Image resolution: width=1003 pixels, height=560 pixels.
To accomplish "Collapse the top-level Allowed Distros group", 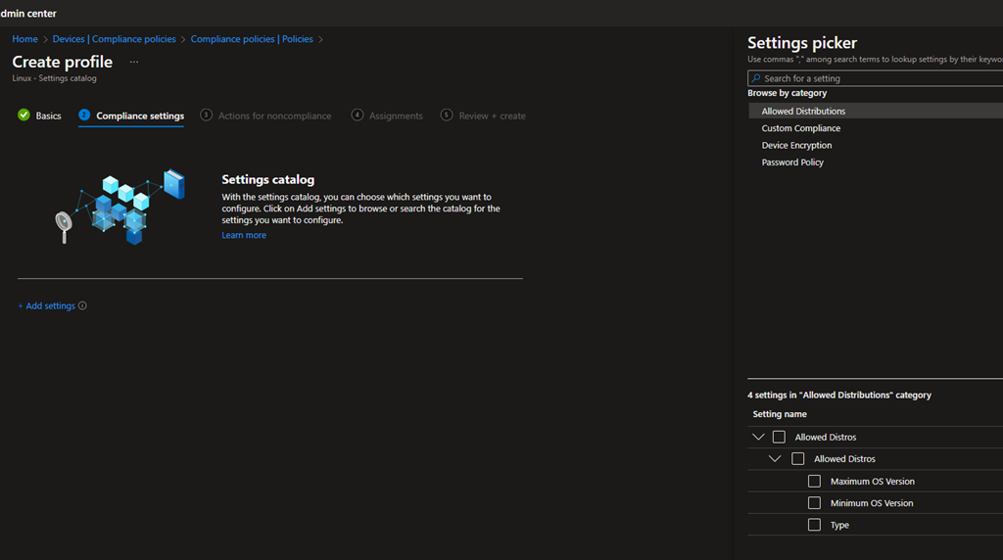I will [x=758, y=438].
